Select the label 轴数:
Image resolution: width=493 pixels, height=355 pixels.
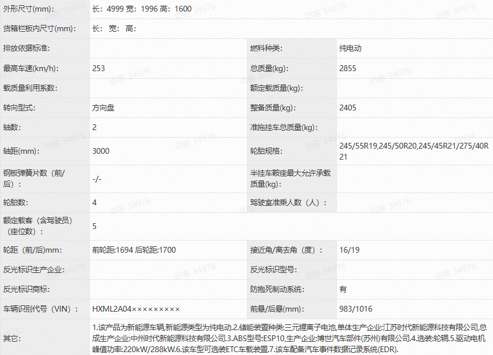click(x=12, y=128)
